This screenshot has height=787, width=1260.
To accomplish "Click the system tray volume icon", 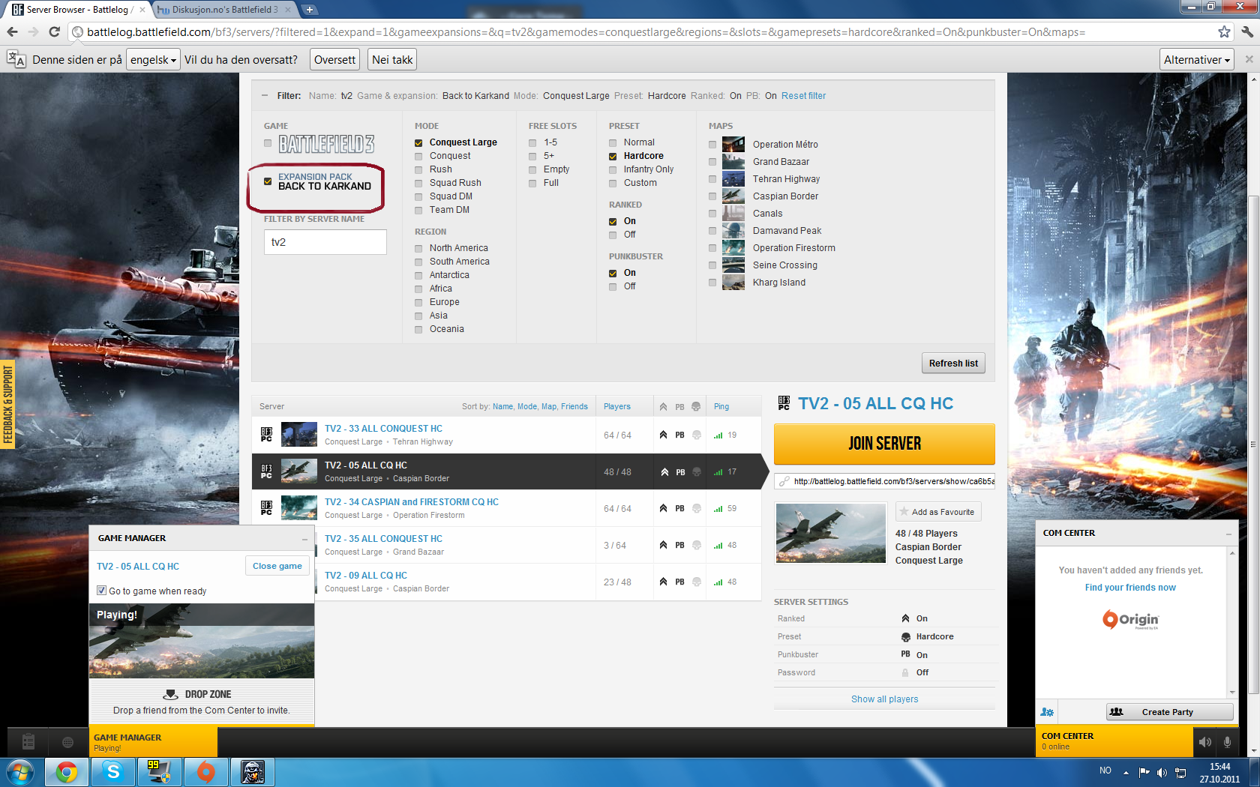I will [x=1162, y=773].
